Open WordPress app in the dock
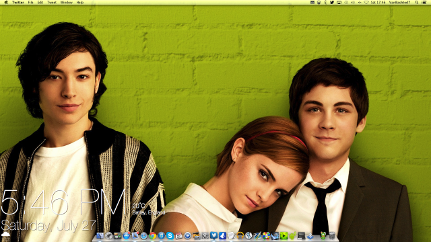The height and width of the screenshot is (242, 431). (x=248, y=236)
